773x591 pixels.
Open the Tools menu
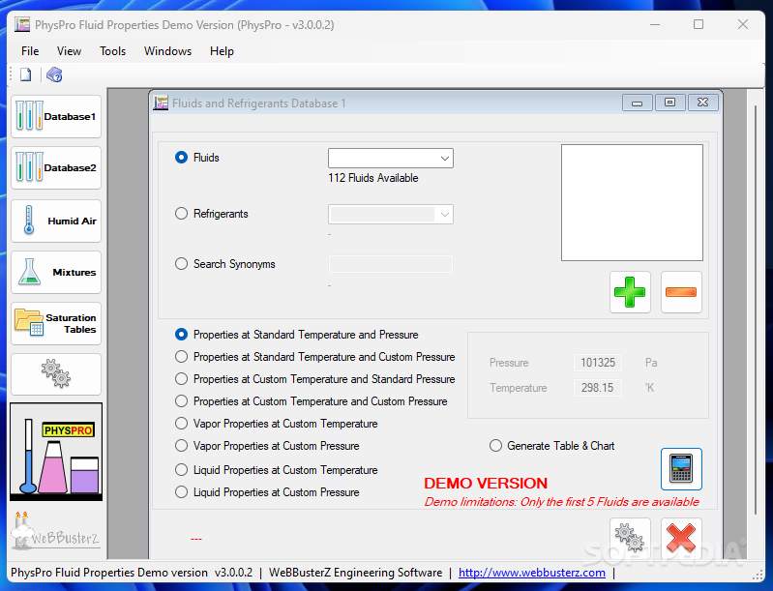(112, 51)
